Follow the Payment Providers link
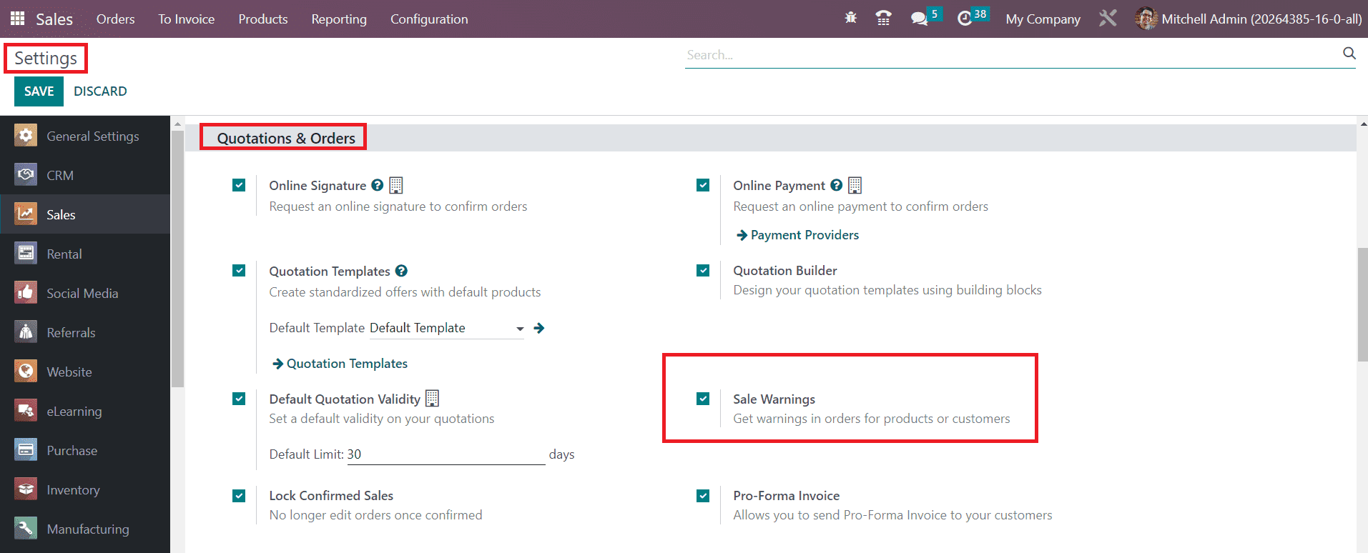The width and height of the screenshot is (1368, 553). coord(804,235)
